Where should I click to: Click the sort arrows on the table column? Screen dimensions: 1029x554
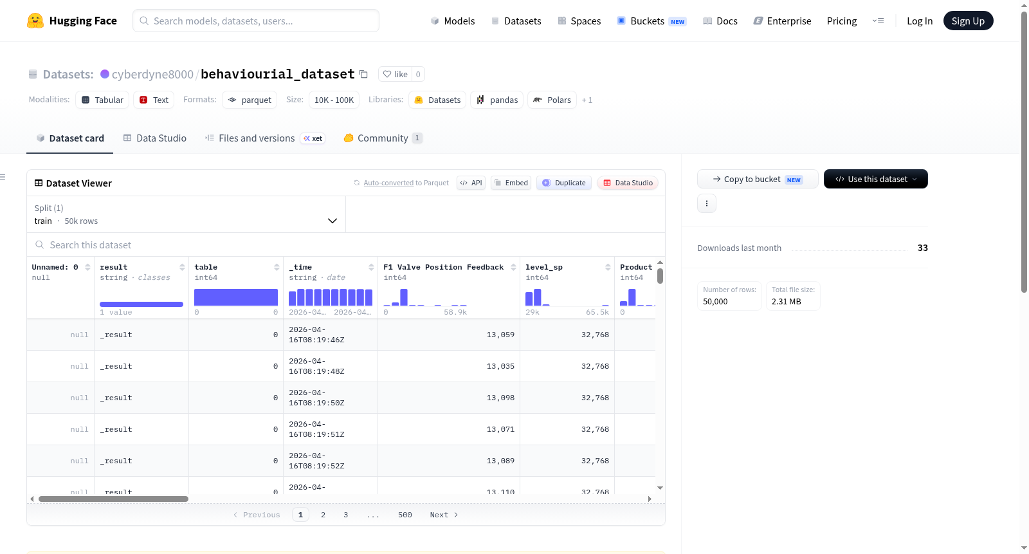click(277, 267)
